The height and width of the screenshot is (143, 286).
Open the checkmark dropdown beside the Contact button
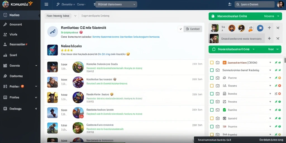181,29
